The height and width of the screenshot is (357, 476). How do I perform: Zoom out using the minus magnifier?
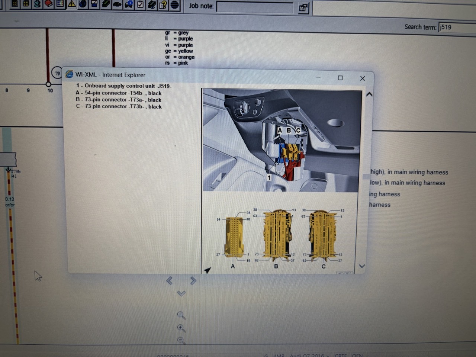[181, 340]
